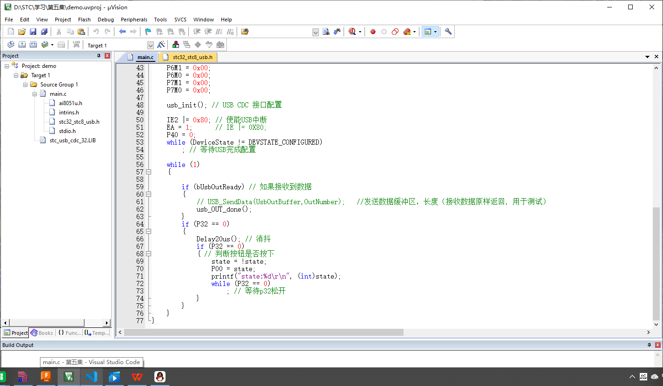Screen dimensions: 663x386
Task: Disable all breakpoints with the hollow circle icon
Action: [x=395, y=31]
